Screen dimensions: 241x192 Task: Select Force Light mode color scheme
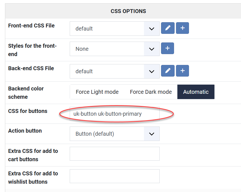click(97, 92)
